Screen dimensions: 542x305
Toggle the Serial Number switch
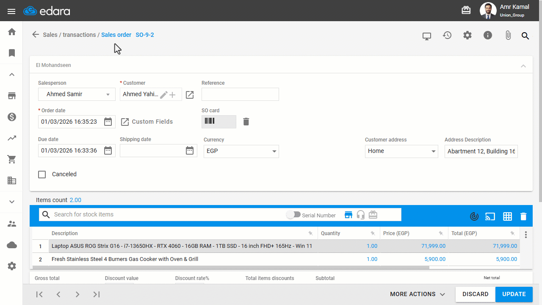click(x=293, y=215)
